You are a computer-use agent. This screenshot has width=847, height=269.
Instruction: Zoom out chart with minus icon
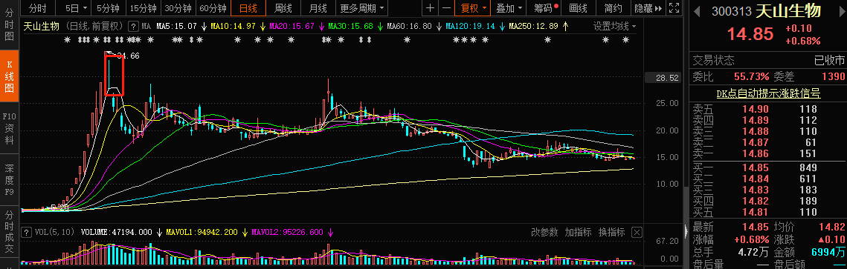point(446,8)
